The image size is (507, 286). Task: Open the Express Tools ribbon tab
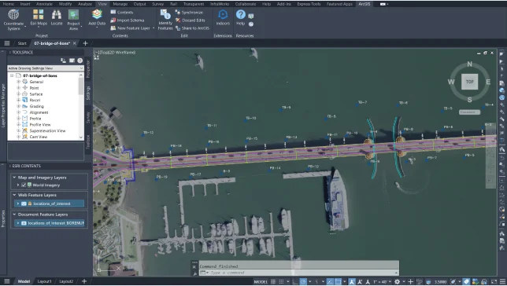pyautogui.click(x=309, y=4)
